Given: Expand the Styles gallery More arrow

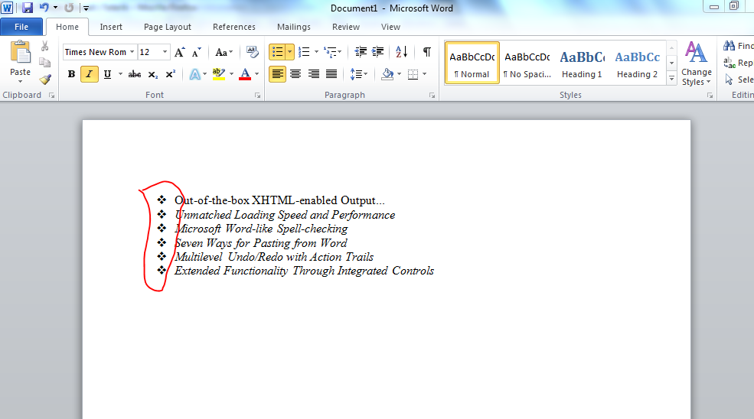Looking at the screenshot, I should pyautogui.click(x=672, y=78).
